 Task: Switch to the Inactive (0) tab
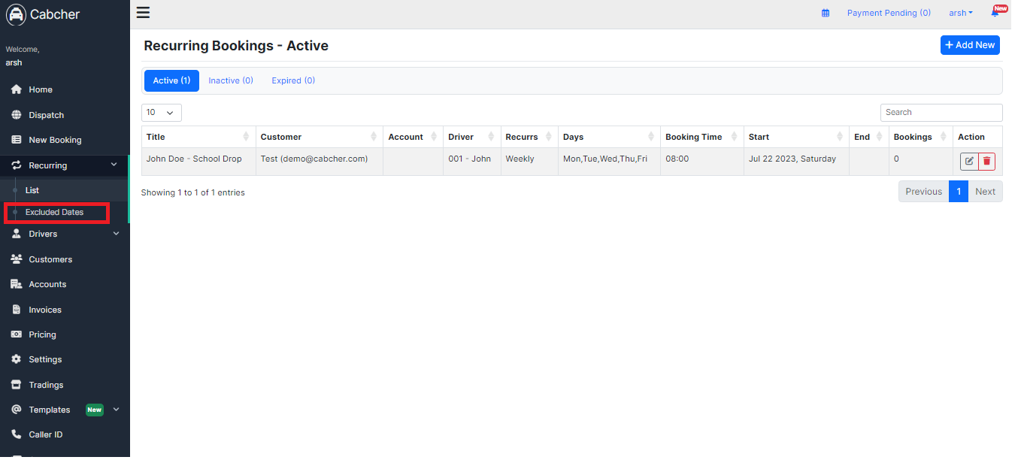(231, 80)
